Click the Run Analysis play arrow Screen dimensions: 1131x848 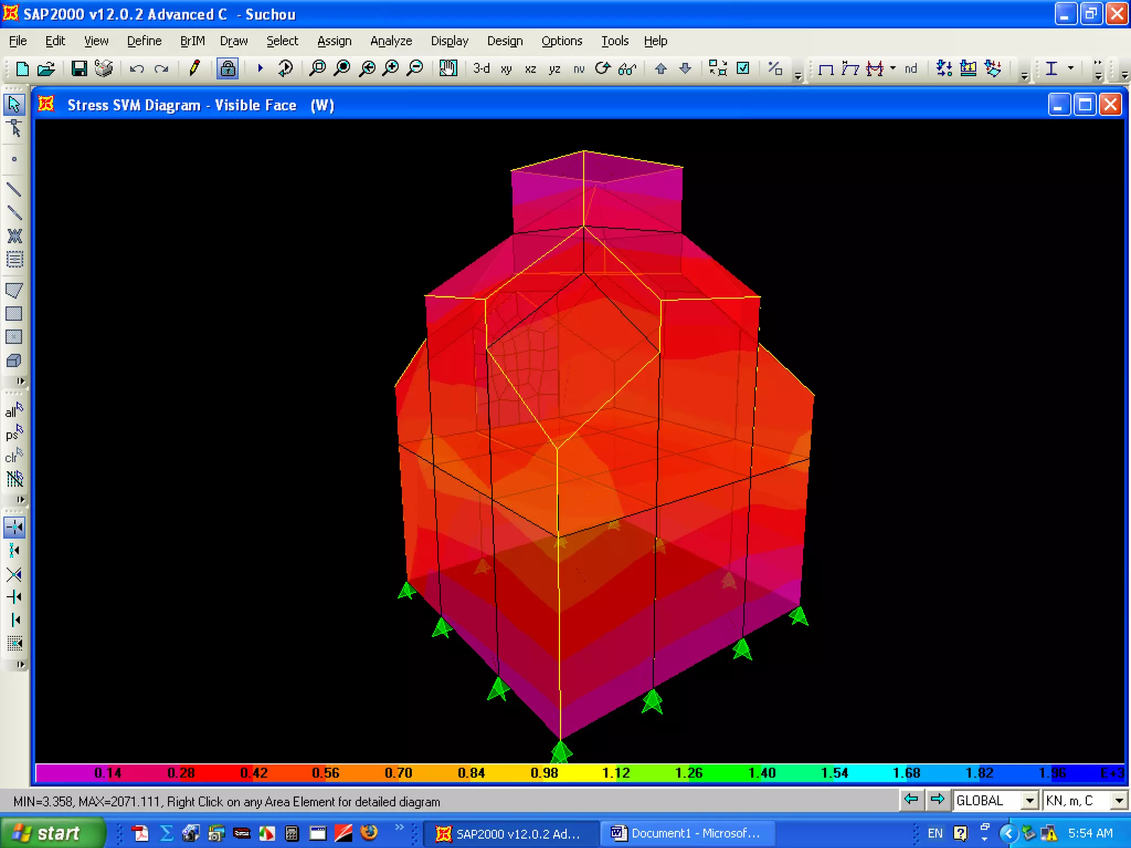click(x=260, y=68)
